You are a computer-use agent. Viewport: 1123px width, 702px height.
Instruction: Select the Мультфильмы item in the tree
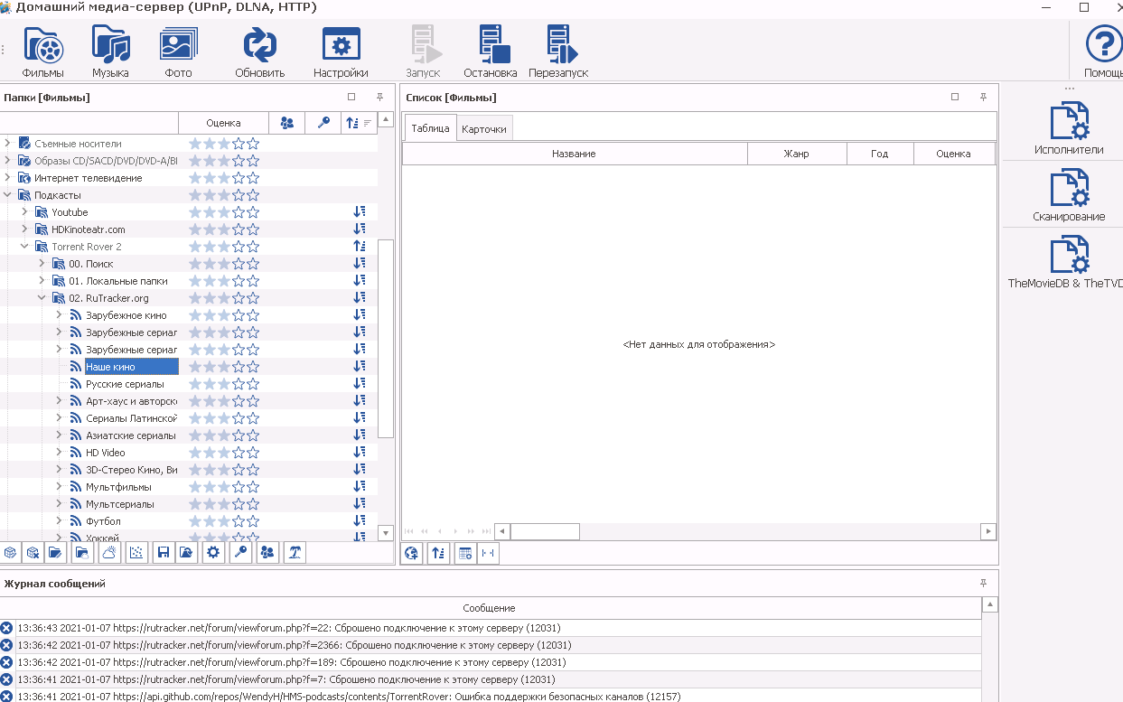[118, 487]
